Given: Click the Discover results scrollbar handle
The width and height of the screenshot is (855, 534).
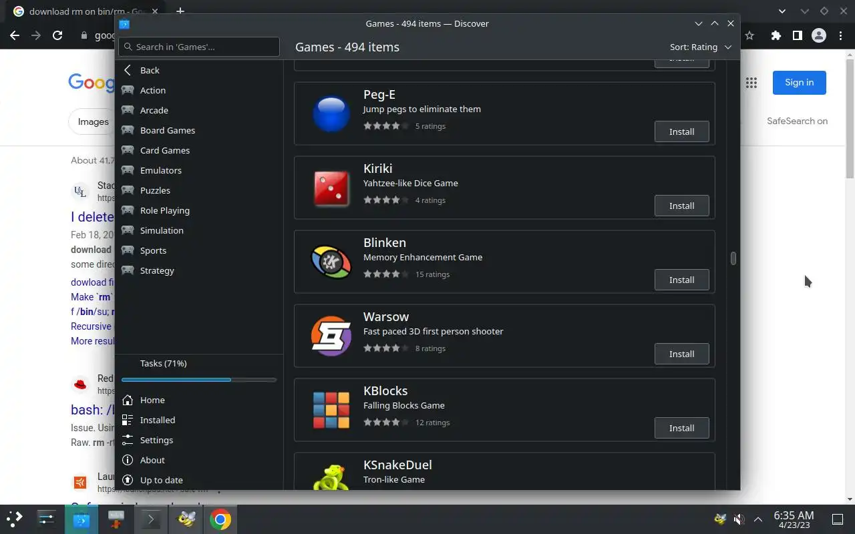Looking at the screenshot, I should click(733, 258).
